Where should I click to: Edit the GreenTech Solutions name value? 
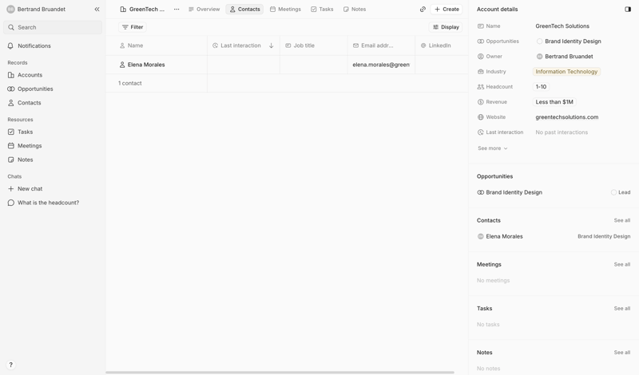562,26
